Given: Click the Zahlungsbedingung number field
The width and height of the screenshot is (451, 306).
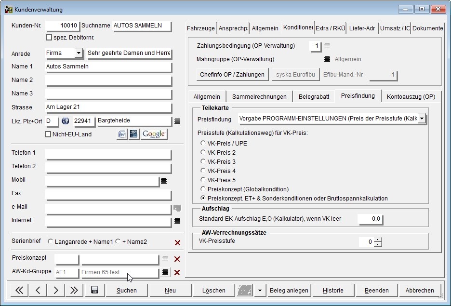Looking at the screenshot, I should tap(315, 46).
